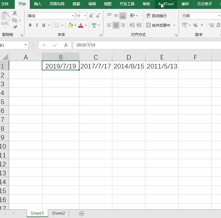The width and height of the screenshot is (221, 218).
Task: Click the accounting number format icon
Action: pyautogui.click(x=185, y=25)
